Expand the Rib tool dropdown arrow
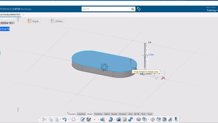This screenshot has width=218, height=123. (x=134, y=120)
